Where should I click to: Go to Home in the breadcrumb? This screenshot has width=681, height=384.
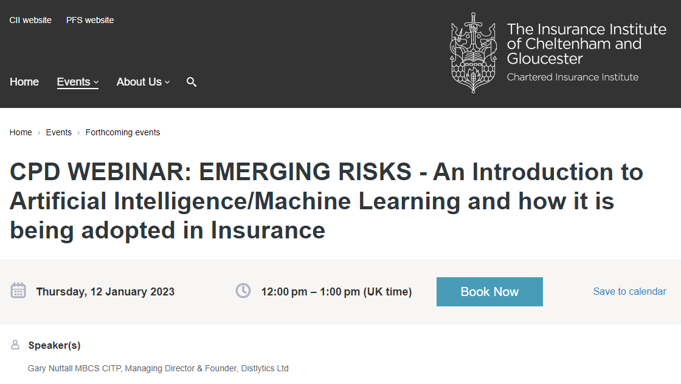pyautogui.click(x=21, y=132)
